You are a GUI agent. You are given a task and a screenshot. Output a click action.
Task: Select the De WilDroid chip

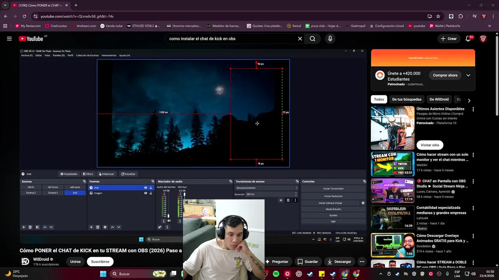pos(439,99)
